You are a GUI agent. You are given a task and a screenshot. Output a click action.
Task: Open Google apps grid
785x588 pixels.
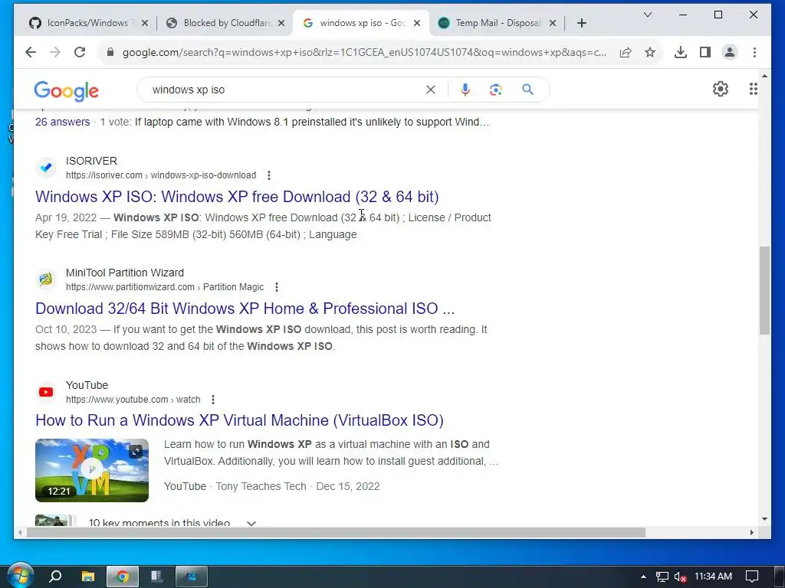[754, 89]
